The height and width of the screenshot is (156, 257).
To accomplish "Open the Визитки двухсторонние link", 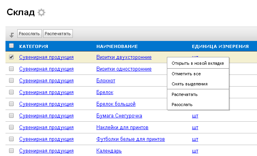I will [124, 57].
